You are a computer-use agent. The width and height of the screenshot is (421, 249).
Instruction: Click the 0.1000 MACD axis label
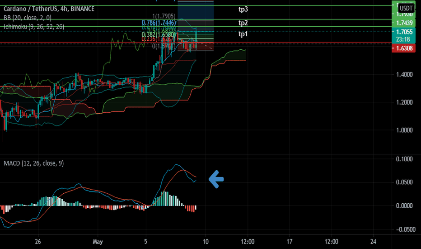tap(404, 159)
